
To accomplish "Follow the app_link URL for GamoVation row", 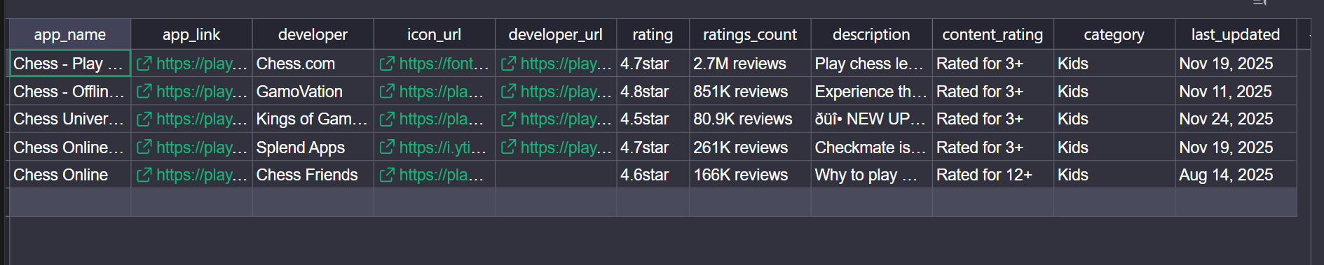I will coord(202,92).
